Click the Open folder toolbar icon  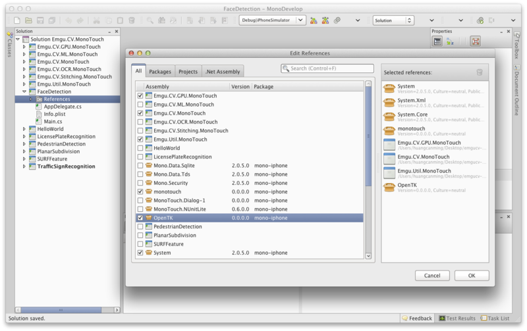(28, 20)
